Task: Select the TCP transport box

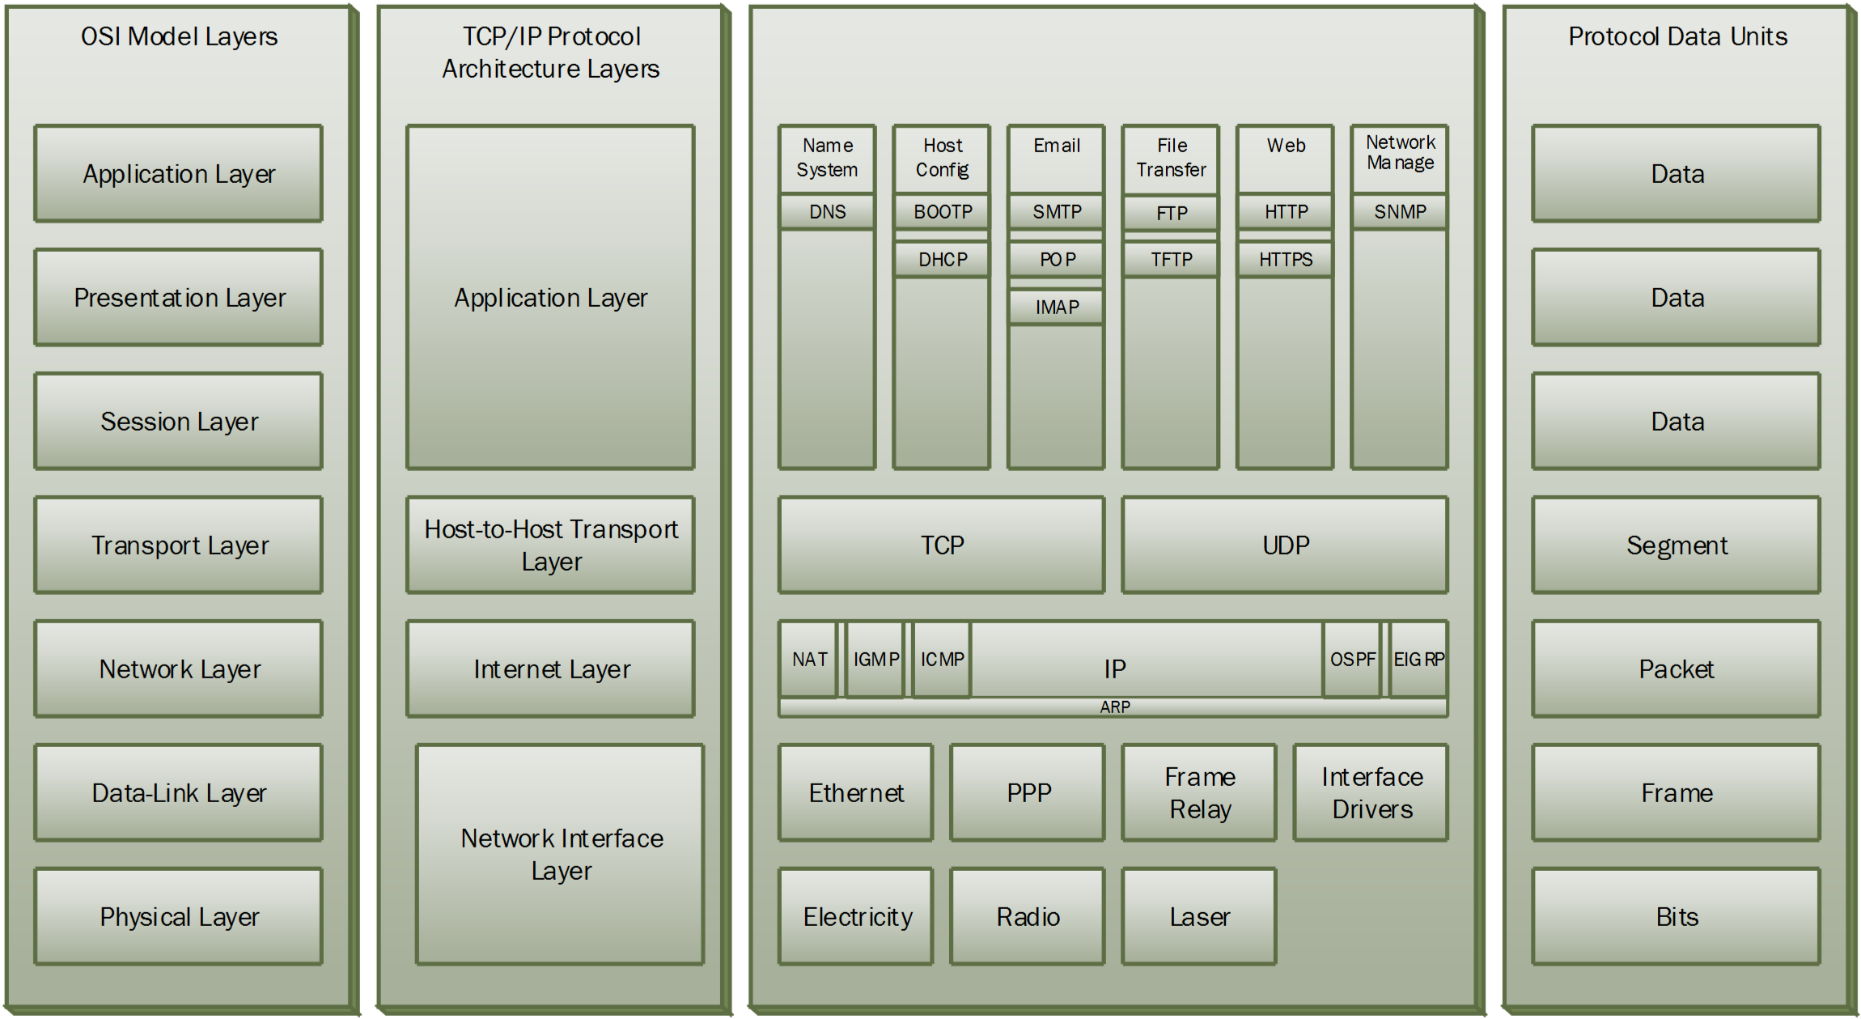Action: [x=942, y=546]
